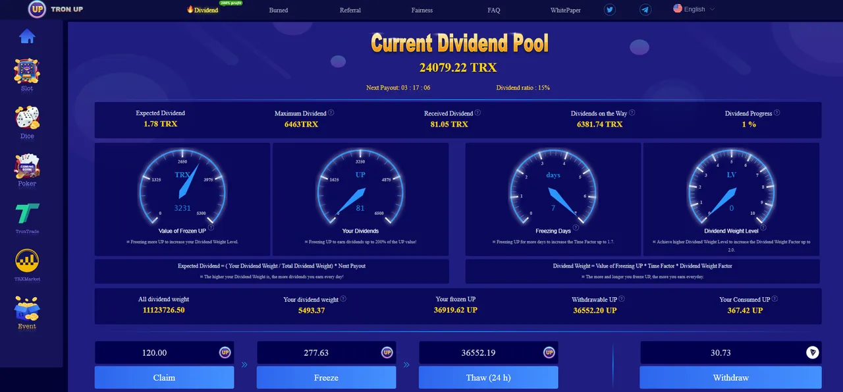Screen dimensions: 843x392
Task: Click TRX icon in Withdraw amount field
Action: point(813,352)
